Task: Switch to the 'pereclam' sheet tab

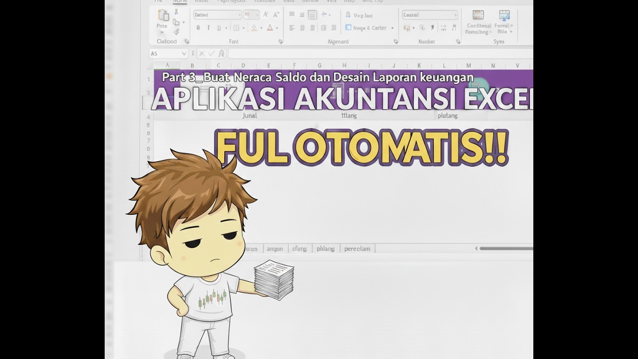Action: pos(357,248)
